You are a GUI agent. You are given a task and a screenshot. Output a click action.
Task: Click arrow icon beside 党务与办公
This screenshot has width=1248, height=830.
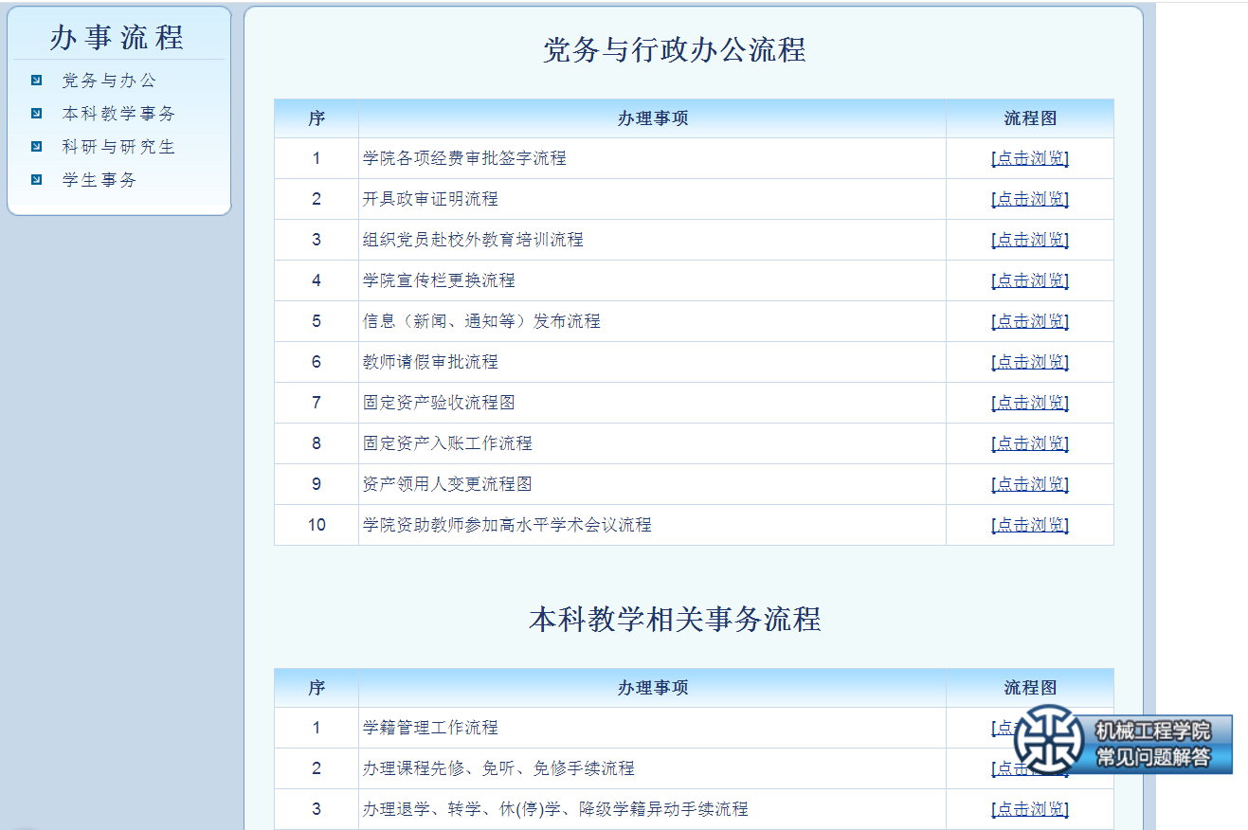click(x=37, y=81)
